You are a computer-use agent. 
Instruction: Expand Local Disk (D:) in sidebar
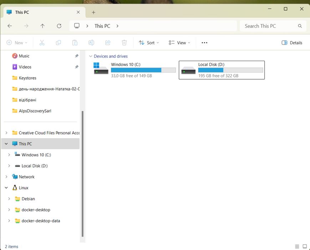click(9, 166)
